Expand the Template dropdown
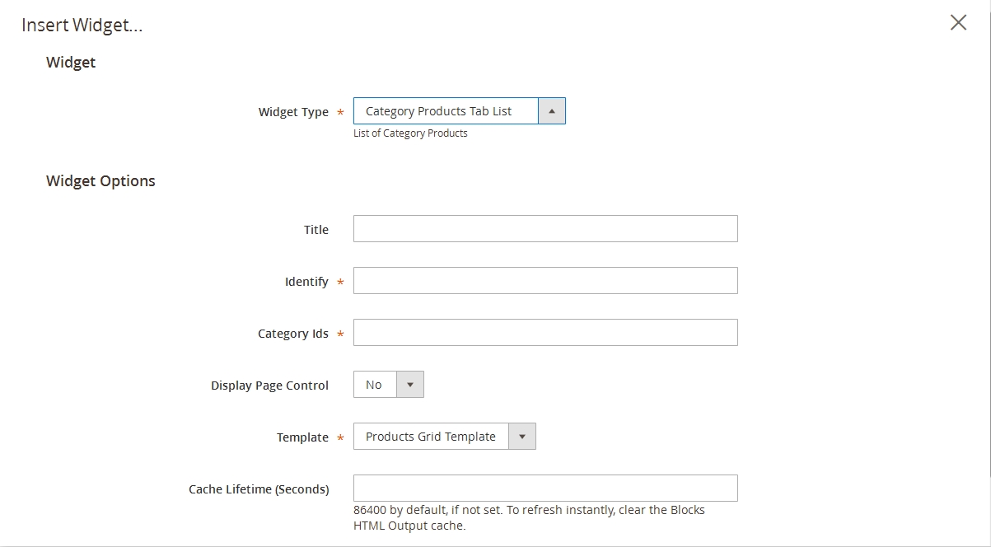Screen dimensions: 991x547 coord(431,437)
